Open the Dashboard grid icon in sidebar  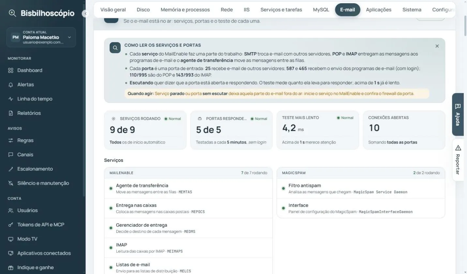pyautogui.click(x=11, y=70)
